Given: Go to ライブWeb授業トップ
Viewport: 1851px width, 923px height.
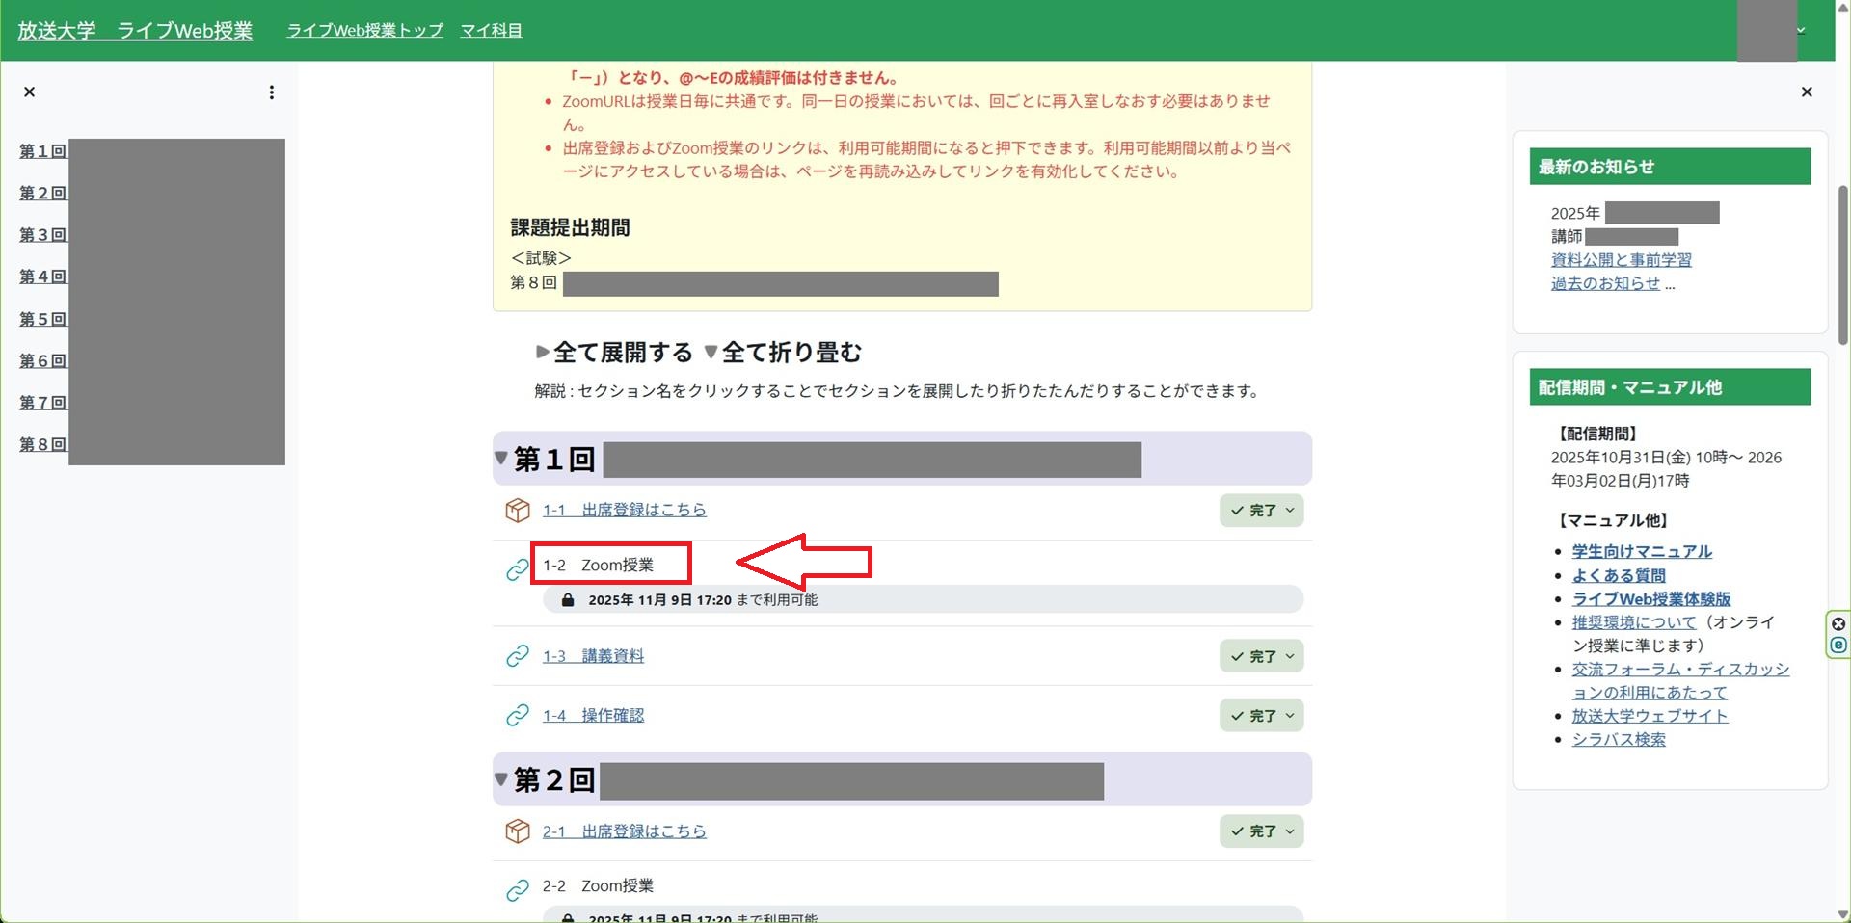Looking at the screenshot, I should [364, 31].
